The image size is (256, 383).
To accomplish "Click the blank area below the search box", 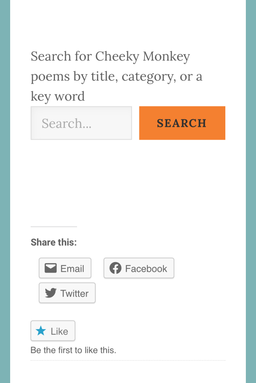I will tap(128, 180).
